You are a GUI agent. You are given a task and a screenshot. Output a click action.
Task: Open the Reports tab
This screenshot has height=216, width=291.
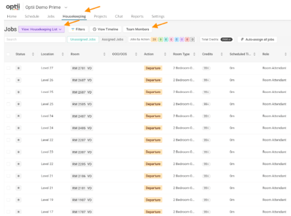point(137,16)
